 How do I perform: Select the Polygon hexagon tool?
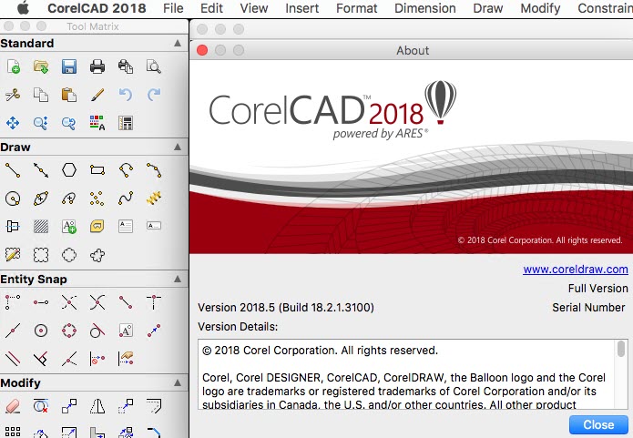pyautogui.click(x=69, y=170)
